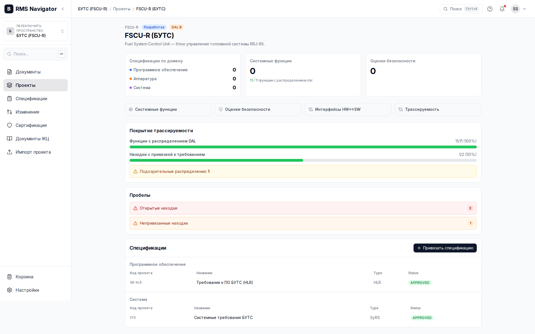Open Документы in the sidebar
Viewport: 535px width, 334px height.
point(35,72)
